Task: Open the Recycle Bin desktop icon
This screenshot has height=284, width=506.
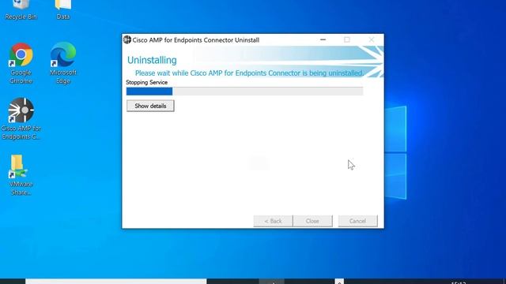Action: (21, 9)
